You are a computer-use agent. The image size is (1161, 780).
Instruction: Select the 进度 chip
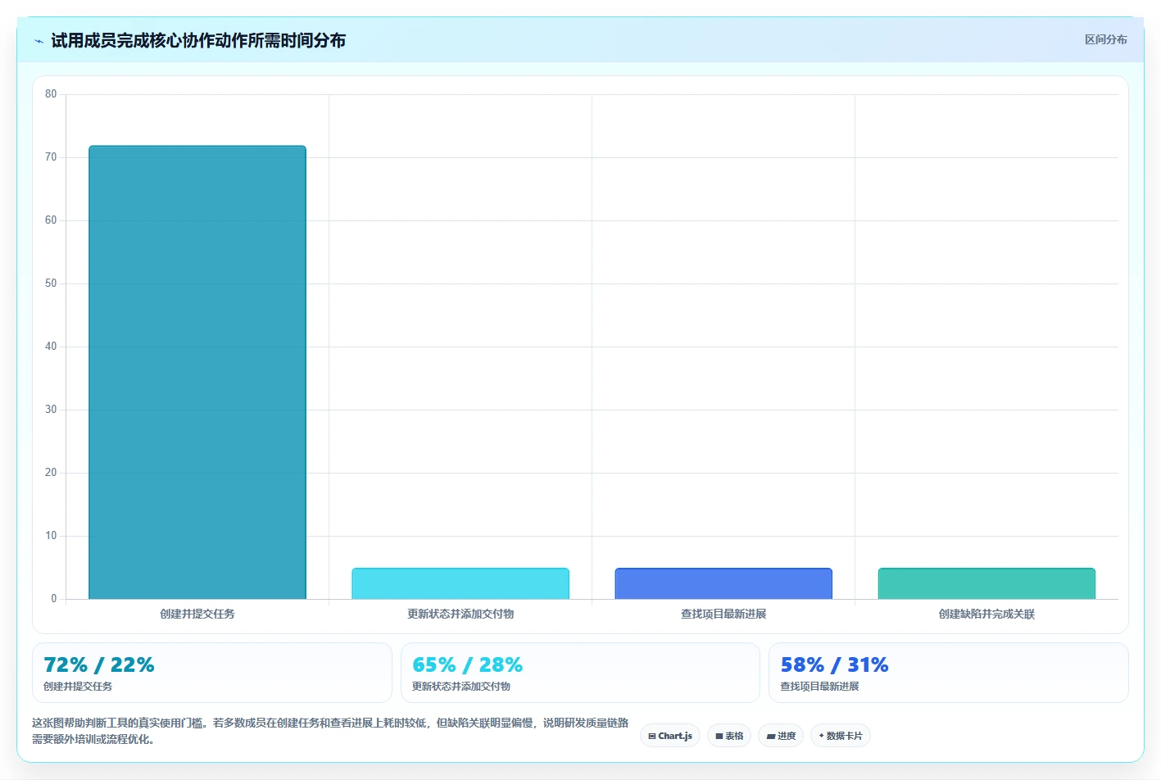point(781,736)
